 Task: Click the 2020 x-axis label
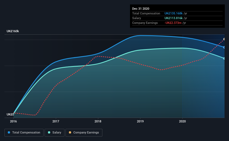click(x=182, y=121)
